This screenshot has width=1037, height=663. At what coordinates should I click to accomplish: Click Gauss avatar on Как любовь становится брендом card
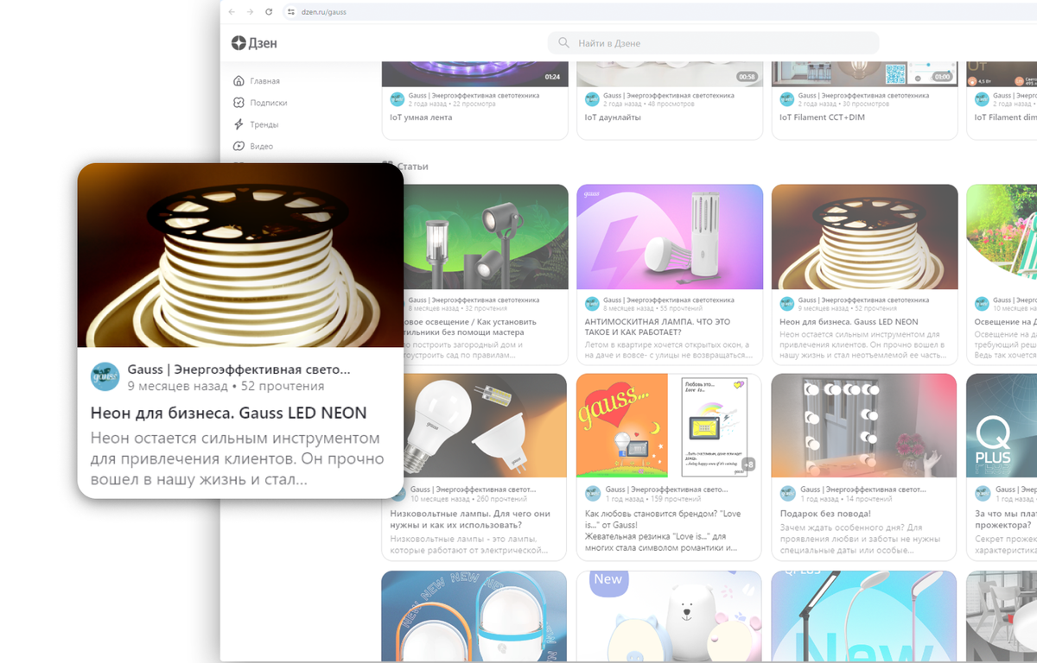pyautogui.click(x=592, y=493)
